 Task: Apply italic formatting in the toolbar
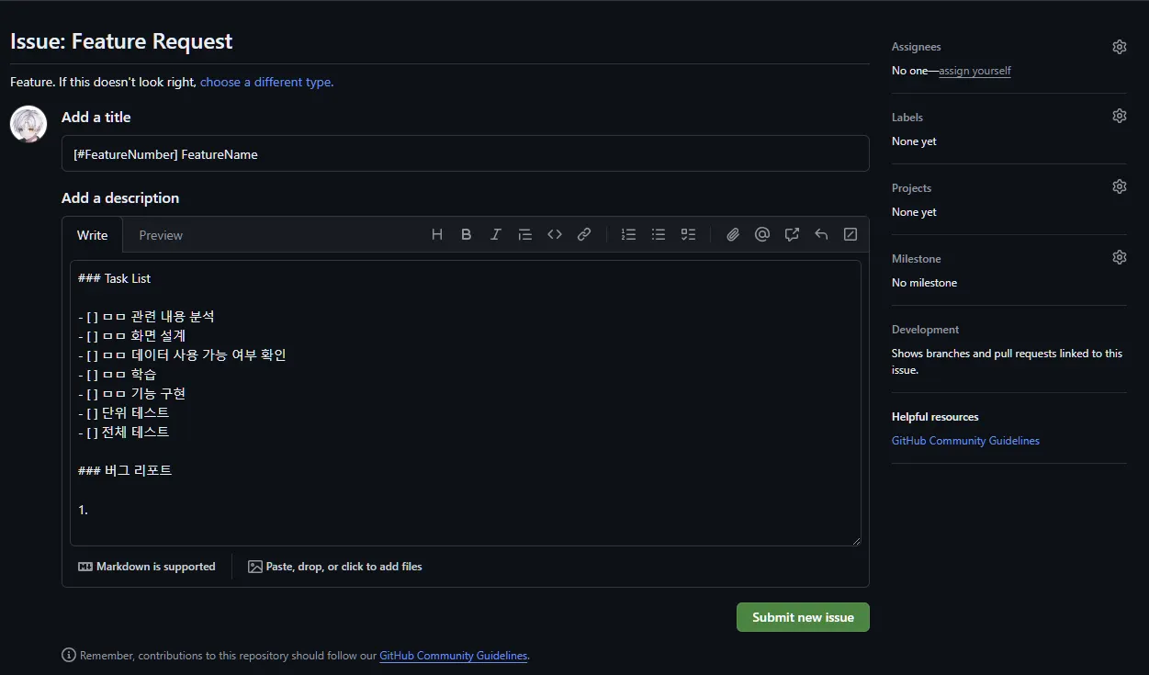click(496, 235)
